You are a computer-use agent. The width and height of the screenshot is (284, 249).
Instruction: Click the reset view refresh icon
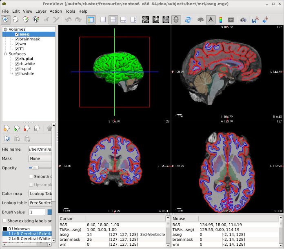tap(188, 19)
